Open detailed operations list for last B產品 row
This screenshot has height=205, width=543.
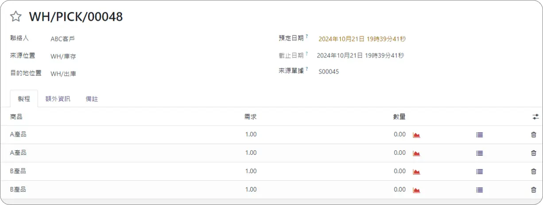point(479,190)
